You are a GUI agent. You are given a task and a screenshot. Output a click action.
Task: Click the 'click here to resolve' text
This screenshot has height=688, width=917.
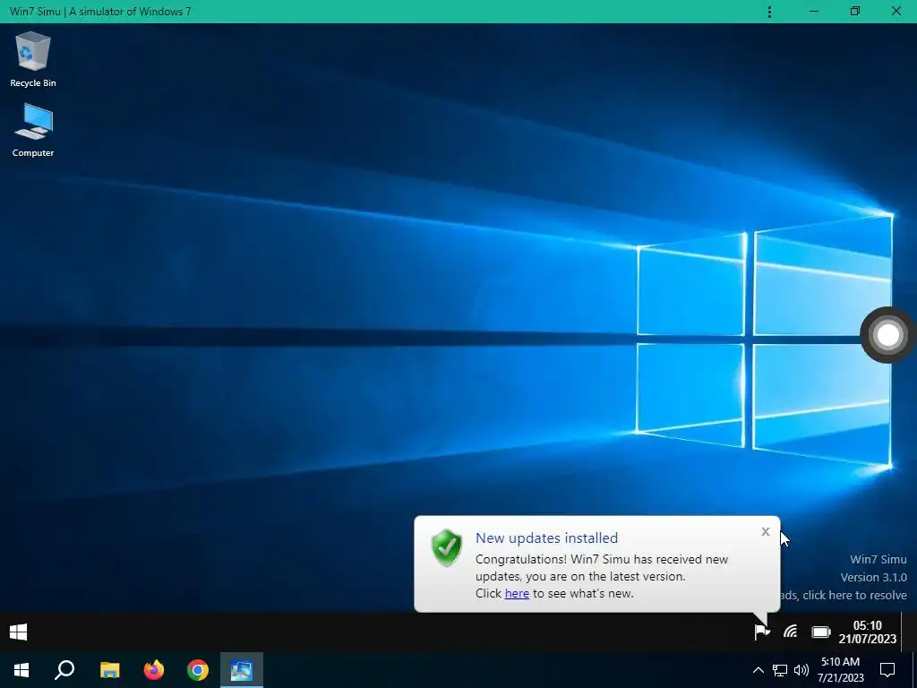coord(854,595)
